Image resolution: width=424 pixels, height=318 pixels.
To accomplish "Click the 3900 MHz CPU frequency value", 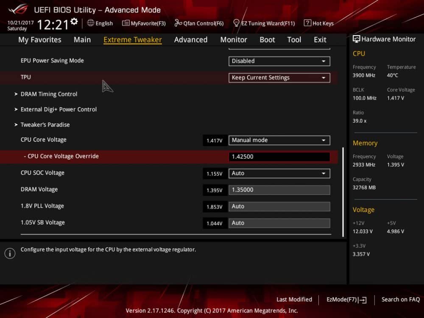I will click(364, 75).
